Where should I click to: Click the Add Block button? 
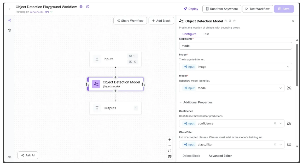click(x=161, y=21)
